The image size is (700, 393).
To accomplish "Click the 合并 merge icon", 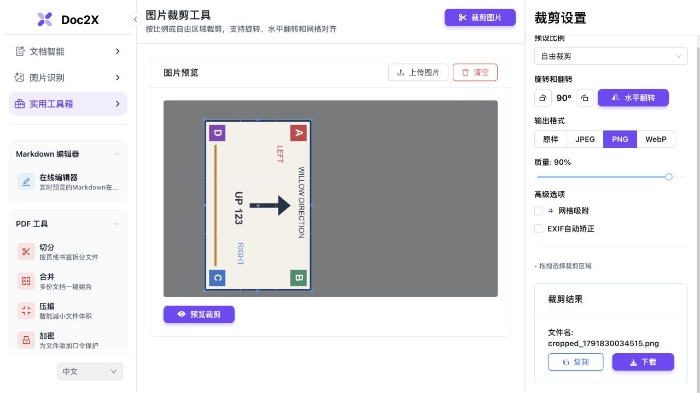I will click(x=26, y=281).
